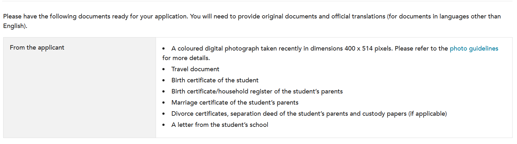Click the bullet before "Birth certificate/household register"

(x=164, y=92)
